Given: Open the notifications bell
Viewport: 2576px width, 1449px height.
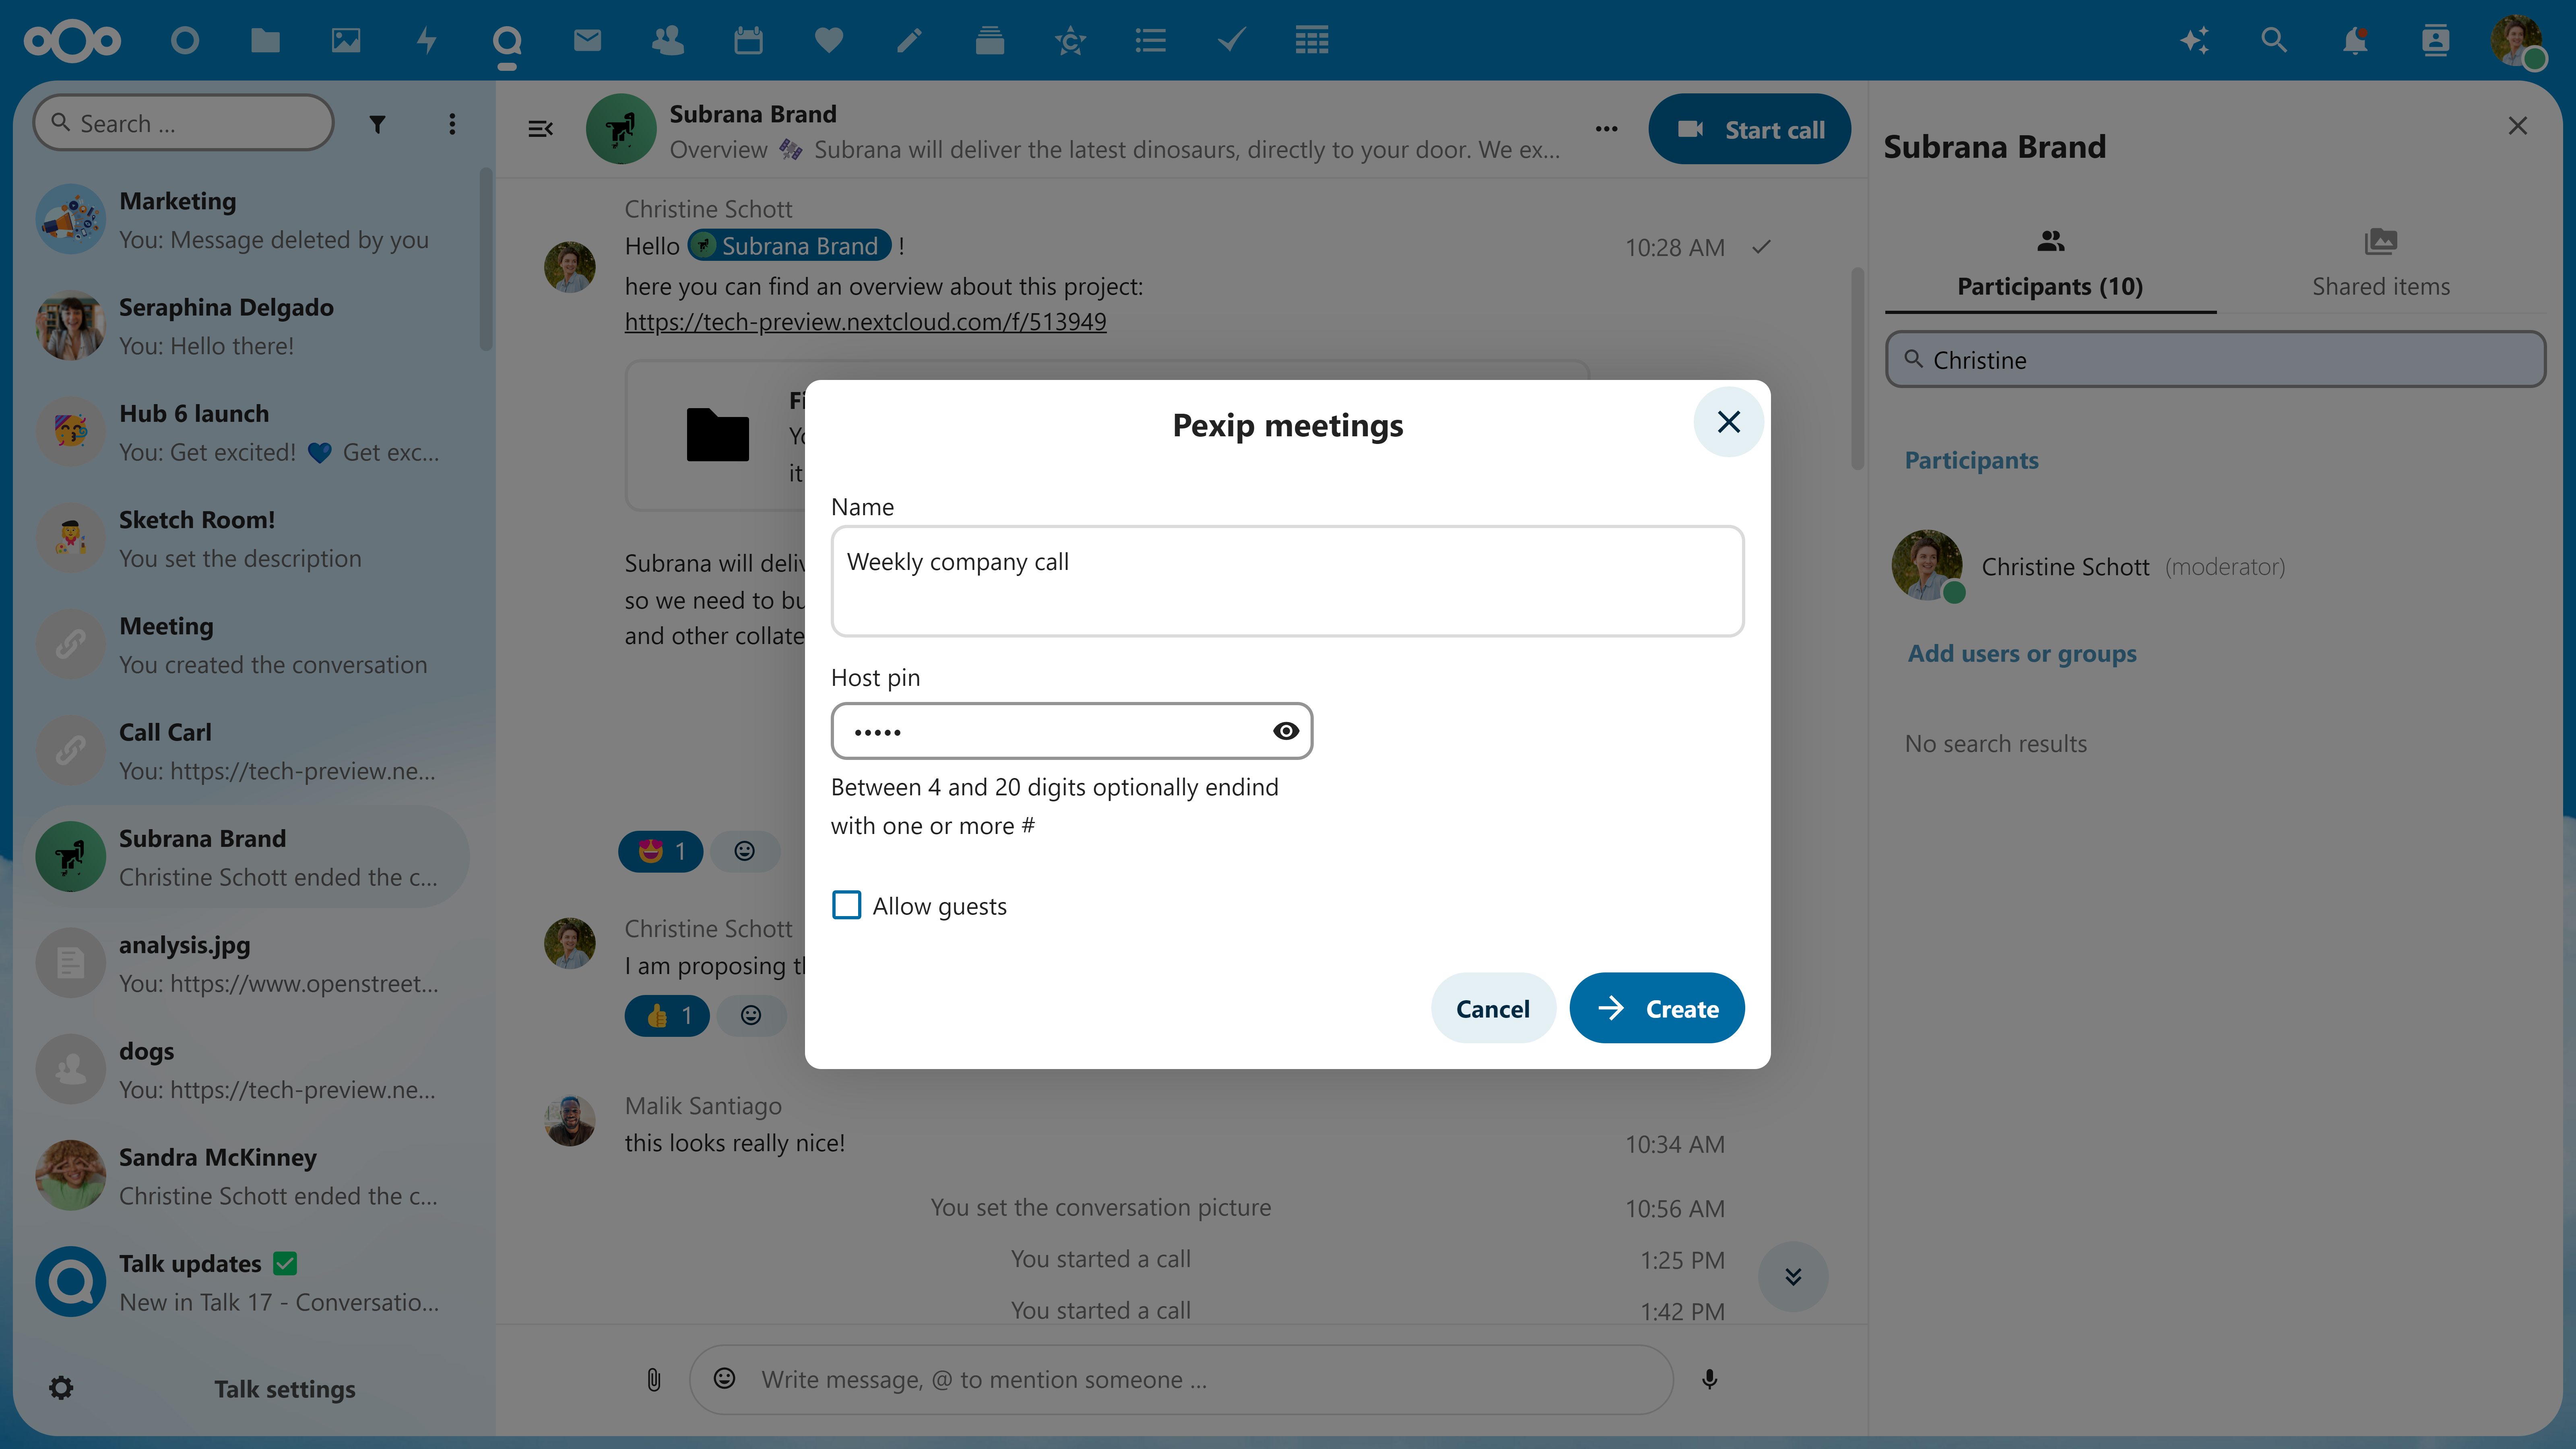Looking at the screenshot, I should tap(2355, 41).
